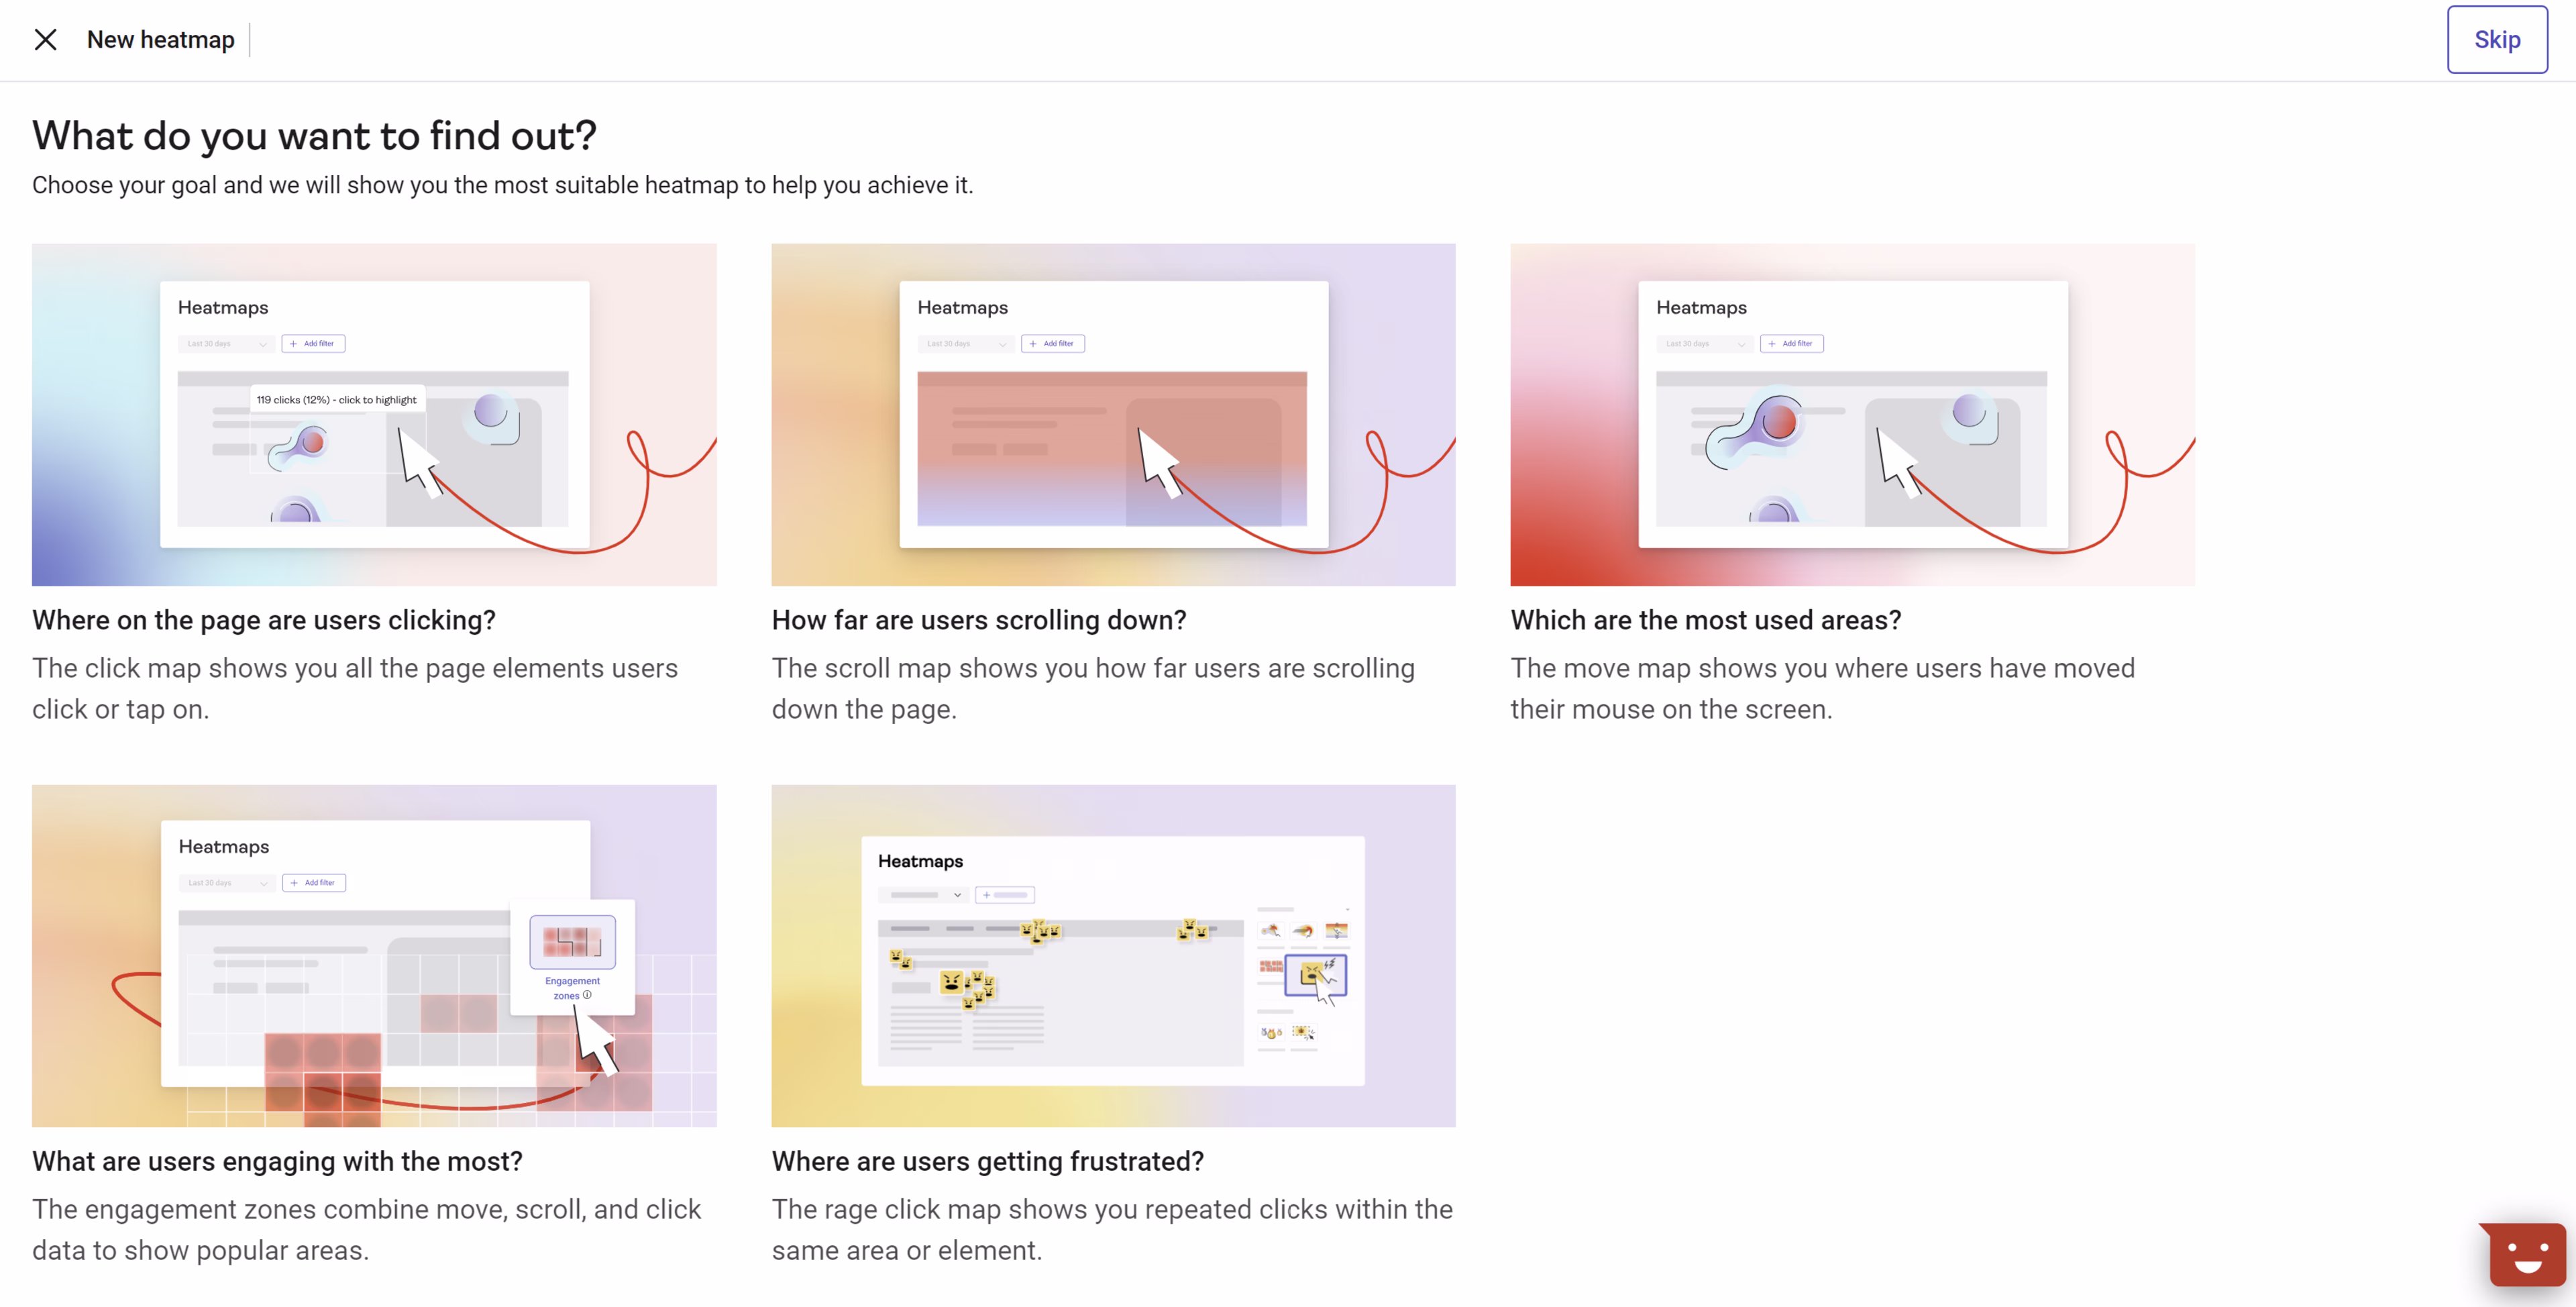Image resolution: width=2576 pixels, height=1307 pixels.
Task: Click 'Where on the page are users clicking?' heading
Action: coord(264,620)
